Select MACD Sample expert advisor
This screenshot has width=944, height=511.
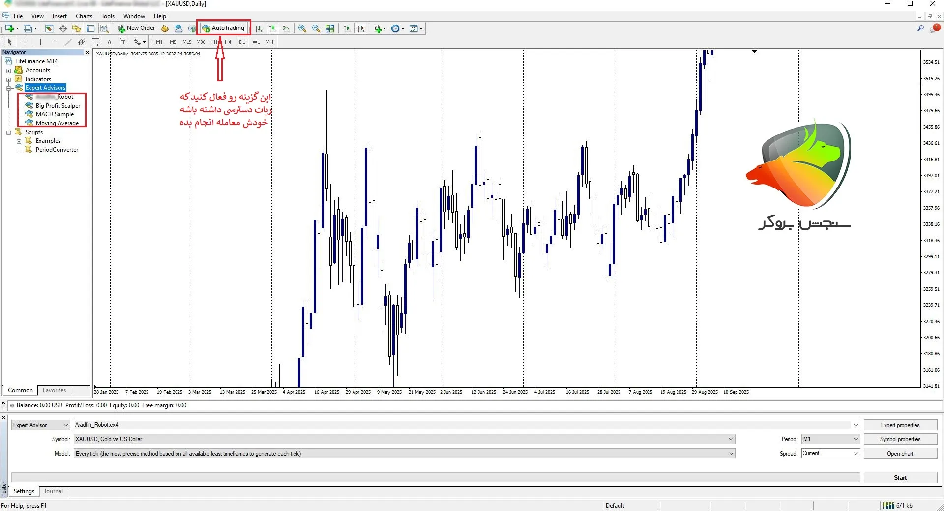55,114
